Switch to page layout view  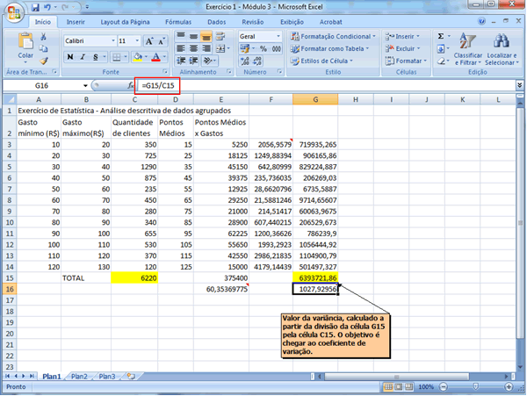point(398,386)
